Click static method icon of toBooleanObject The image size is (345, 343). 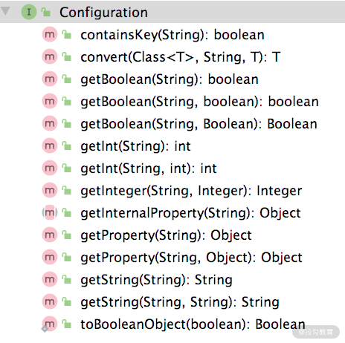[49, 324]
